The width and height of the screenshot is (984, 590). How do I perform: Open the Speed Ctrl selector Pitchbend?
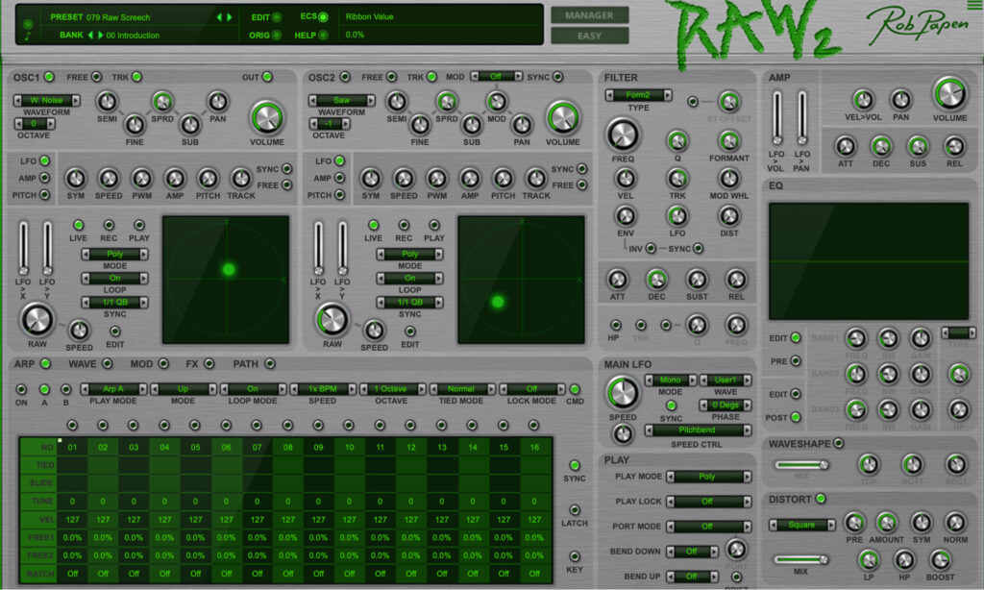(x=698, y=430)
